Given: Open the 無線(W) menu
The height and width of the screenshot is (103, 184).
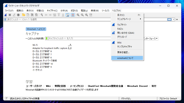Looking at the screenshot, I should coord(95,11).
